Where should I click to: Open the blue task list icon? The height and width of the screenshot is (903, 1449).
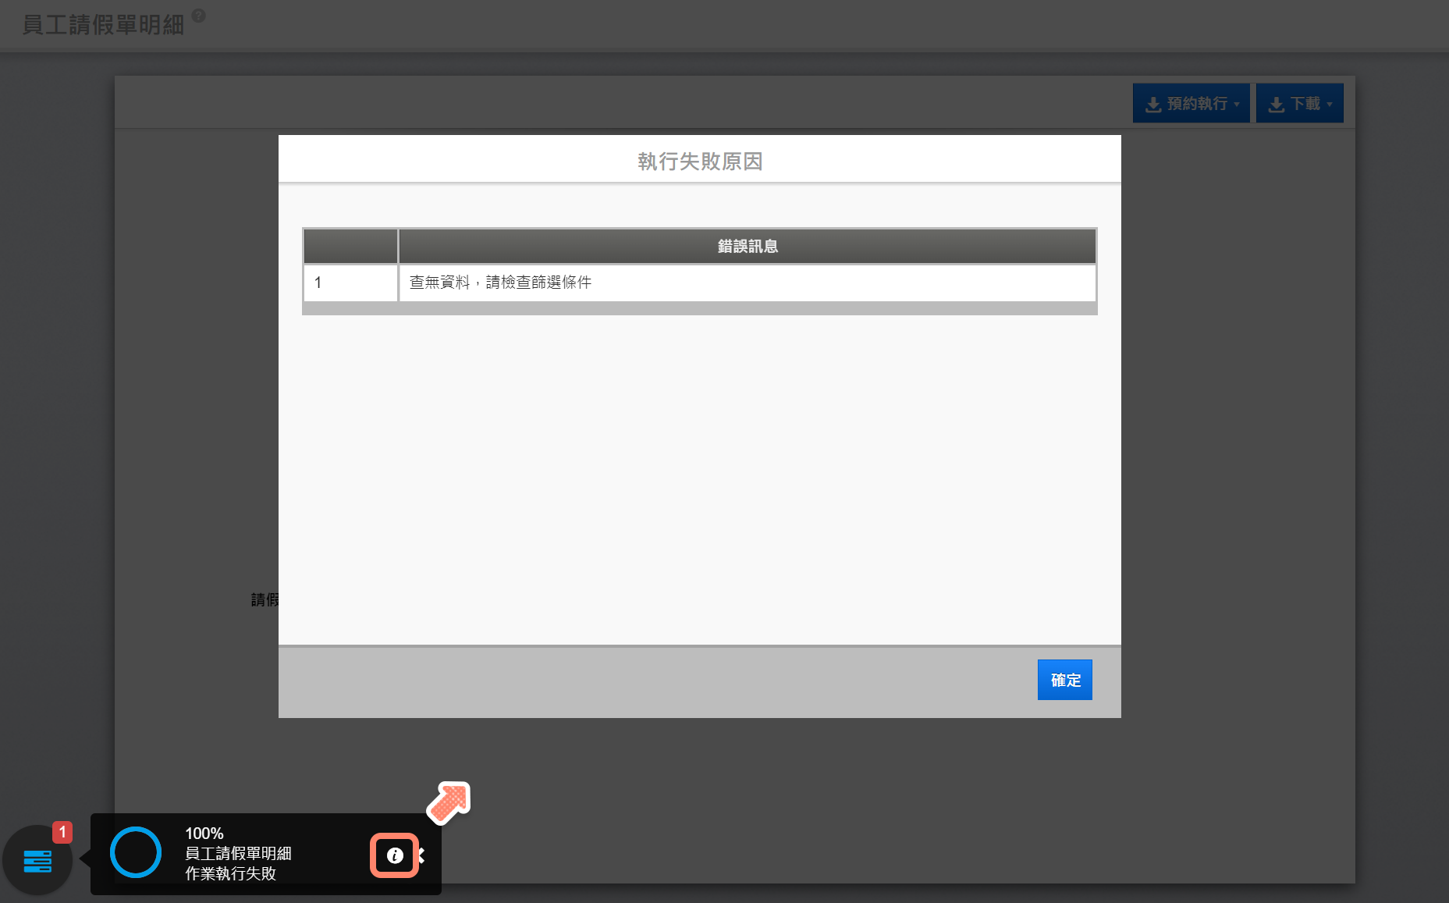point(37,861)
